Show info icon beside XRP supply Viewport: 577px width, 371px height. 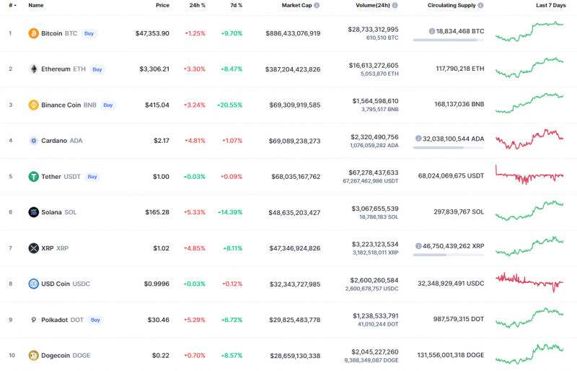[x=418, y=245]
